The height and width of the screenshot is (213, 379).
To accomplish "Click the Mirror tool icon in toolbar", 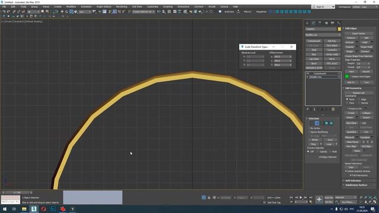I will (x=159, y=12).
